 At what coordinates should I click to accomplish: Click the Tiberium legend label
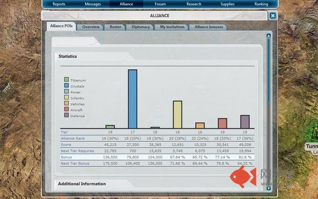click(x=78, y=81)
